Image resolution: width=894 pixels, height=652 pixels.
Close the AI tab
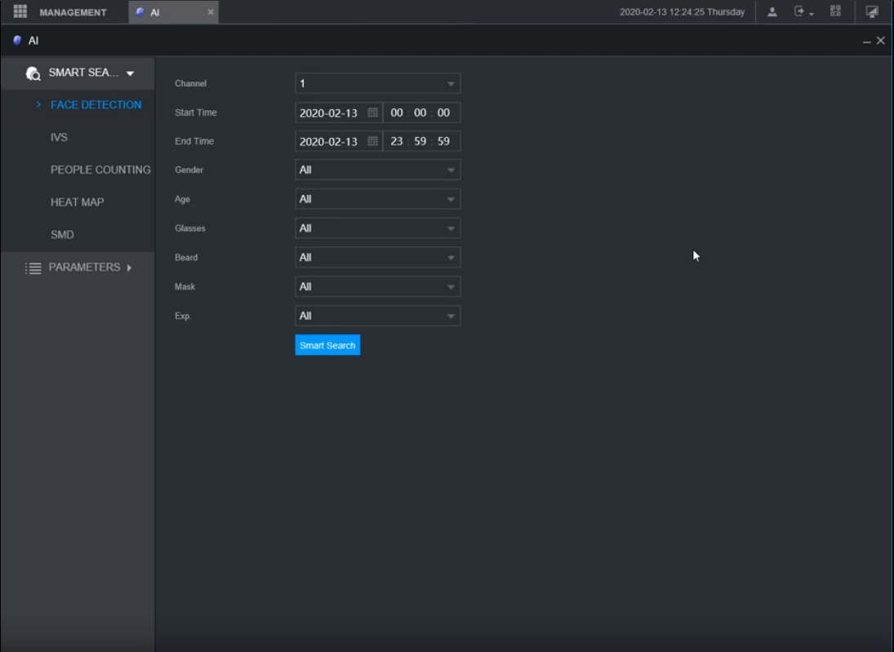(x=211, y=12)
